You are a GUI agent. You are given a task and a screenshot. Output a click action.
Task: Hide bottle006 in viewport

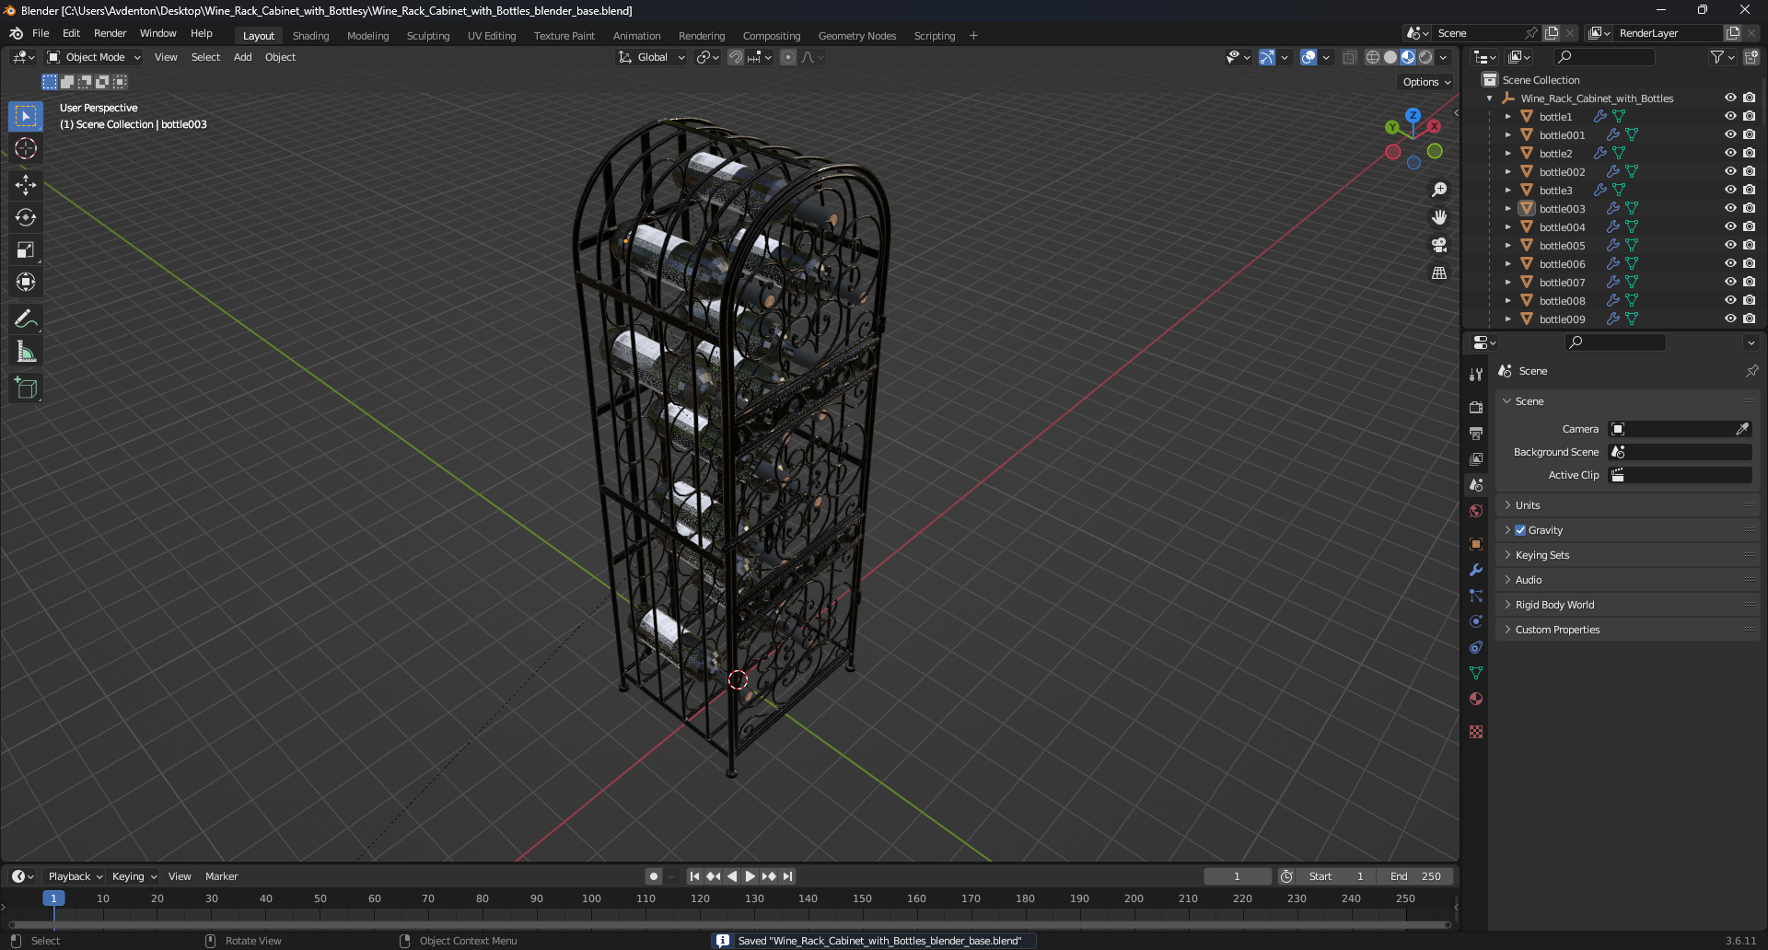click(1730, 263)
